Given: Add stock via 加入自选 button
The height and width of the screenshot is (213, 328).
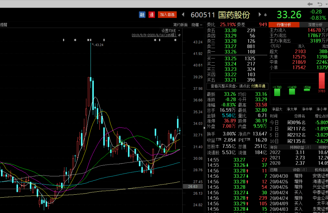Looking at the screenshot, I should click(167, 15).
